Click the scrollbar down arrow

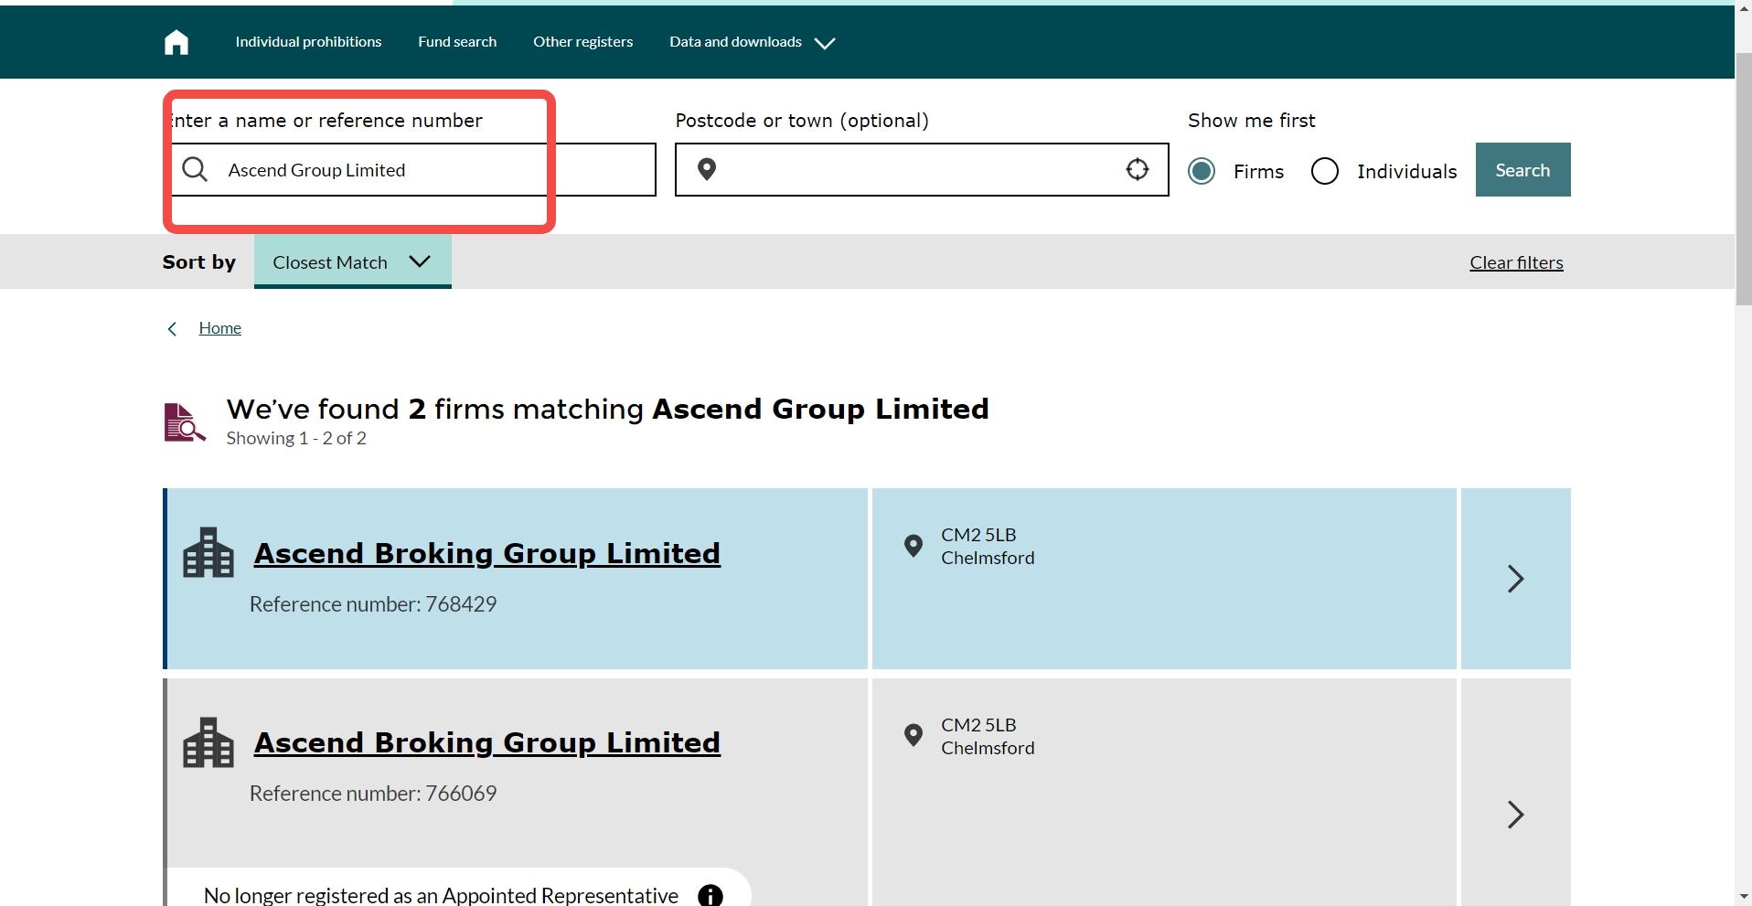(x=1743, y=897)
